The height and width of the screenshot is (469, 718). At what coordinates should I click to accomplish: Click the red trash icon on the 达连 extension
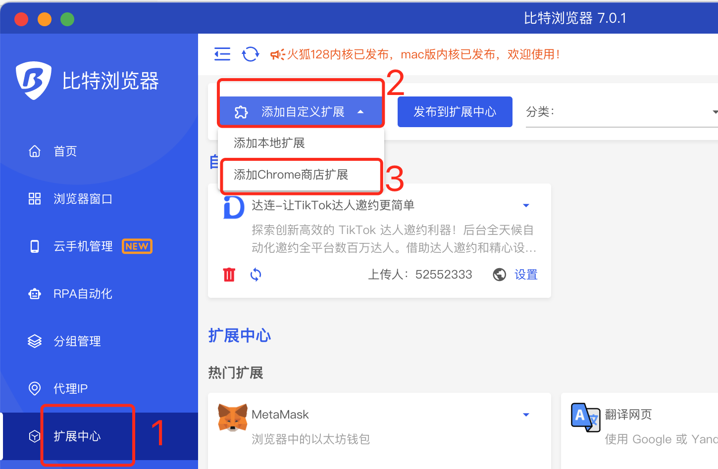pyautogui.click(x=229, y=275)
